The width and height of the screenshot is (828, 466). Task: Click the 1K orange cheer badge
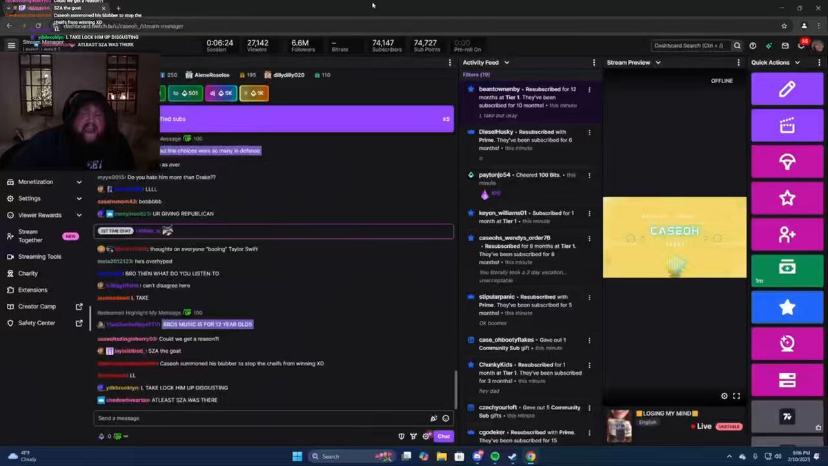point(254,93)
